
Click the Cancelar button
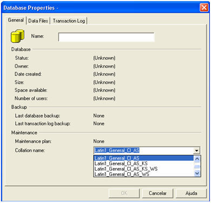point(157,193)
